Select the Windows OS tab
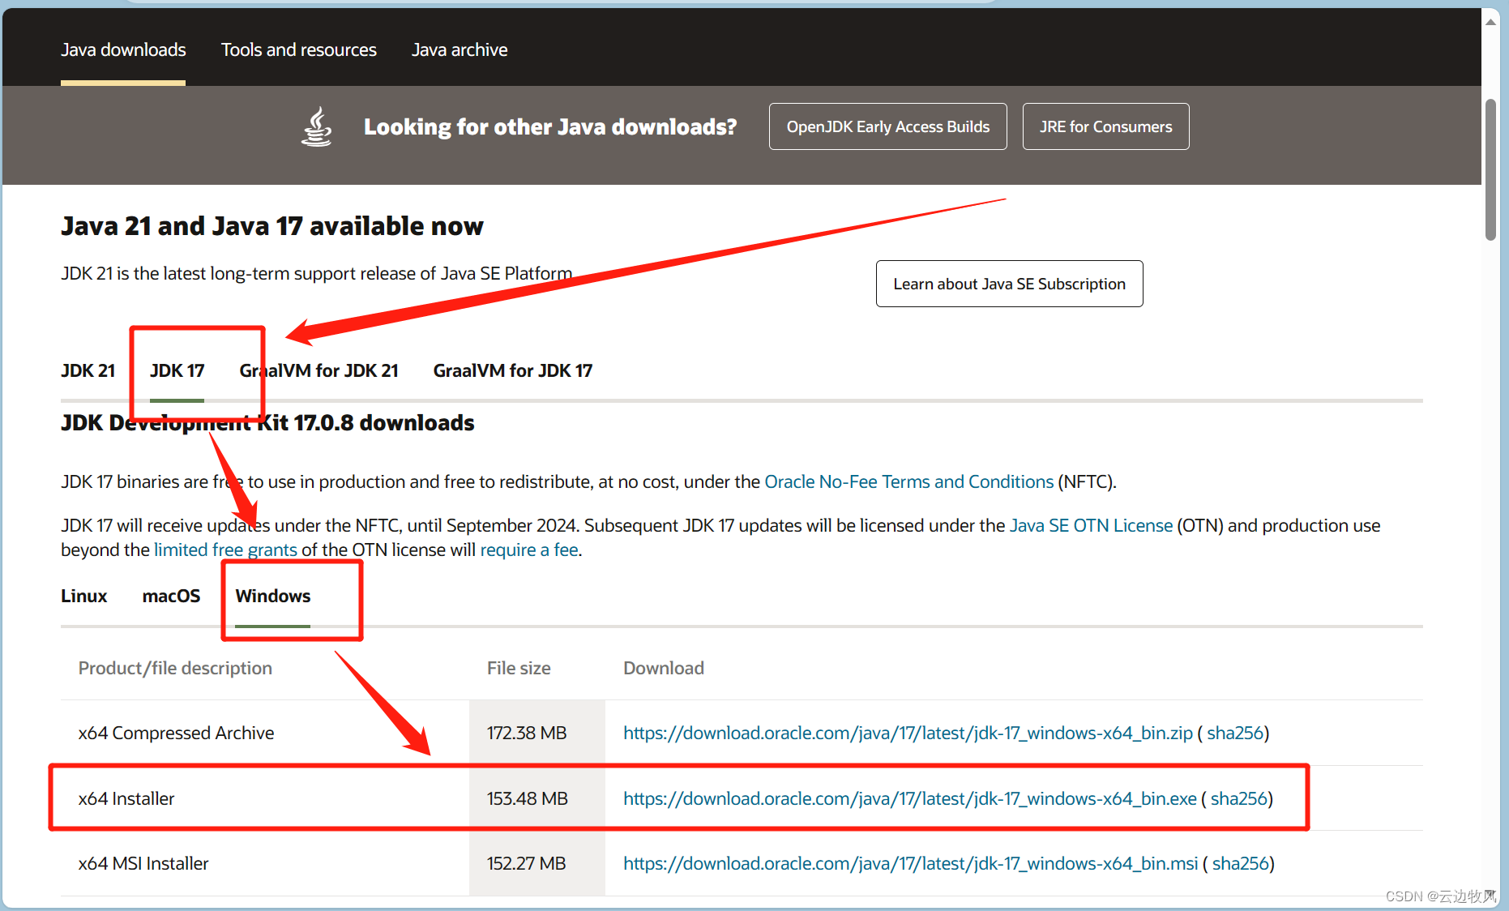Image resolution: width=1509 pixels, height=911 pixels. (x=273, y=597)
